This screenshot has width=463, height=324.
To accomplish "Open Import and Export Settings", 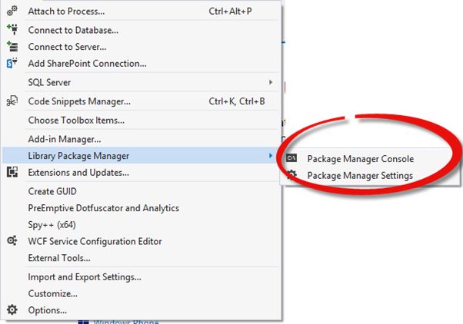I will (x=85, y=276).
